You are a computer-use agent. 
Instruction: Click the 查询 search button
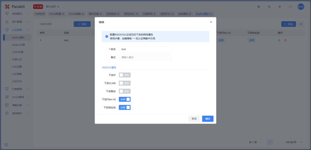point(82,24)
